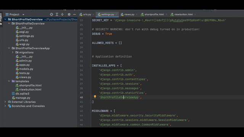Click the CommonMiddleware line

tap(135, 124)
